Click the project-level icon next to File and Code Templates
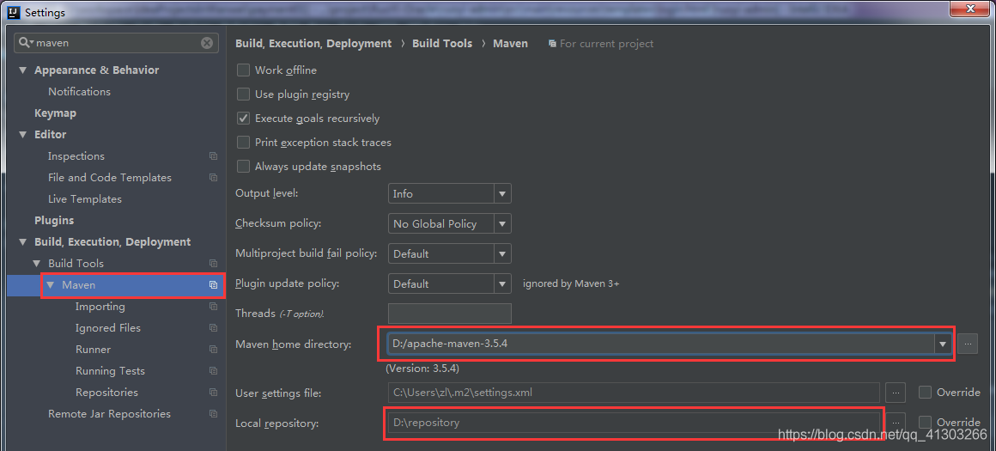This screenshot has height=451, width=996. pyautogui.click(x=214, y=178)
